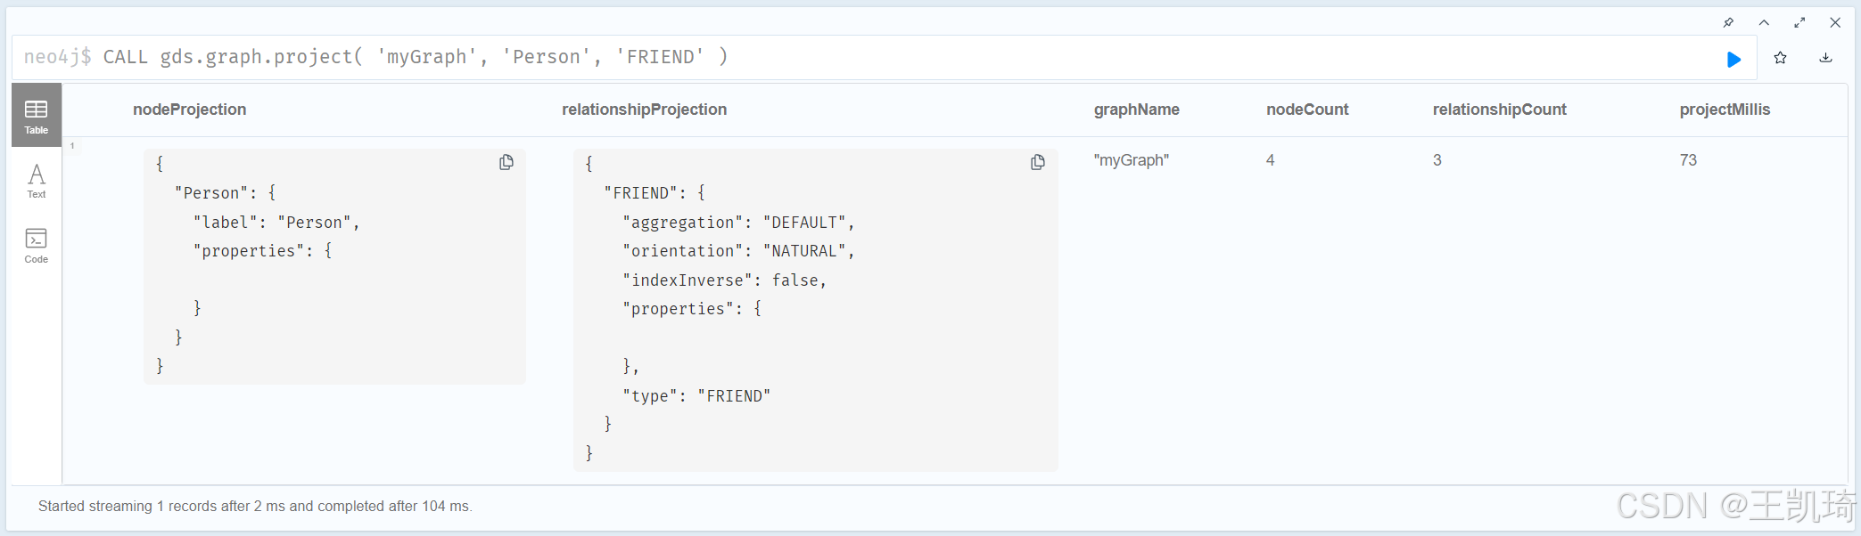Click the nodeCount column header
The image size is (1861, 536).
point(1307,110)
